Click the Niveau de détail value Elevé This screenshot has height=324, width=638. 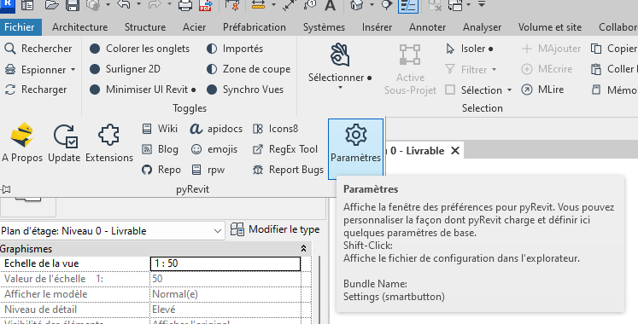(x=225, y=310)
